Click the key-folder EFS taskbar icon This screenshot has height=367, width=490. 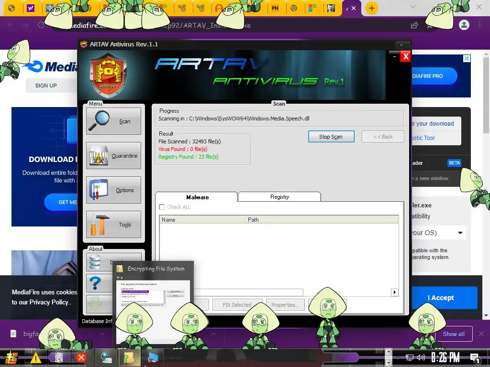128,357
